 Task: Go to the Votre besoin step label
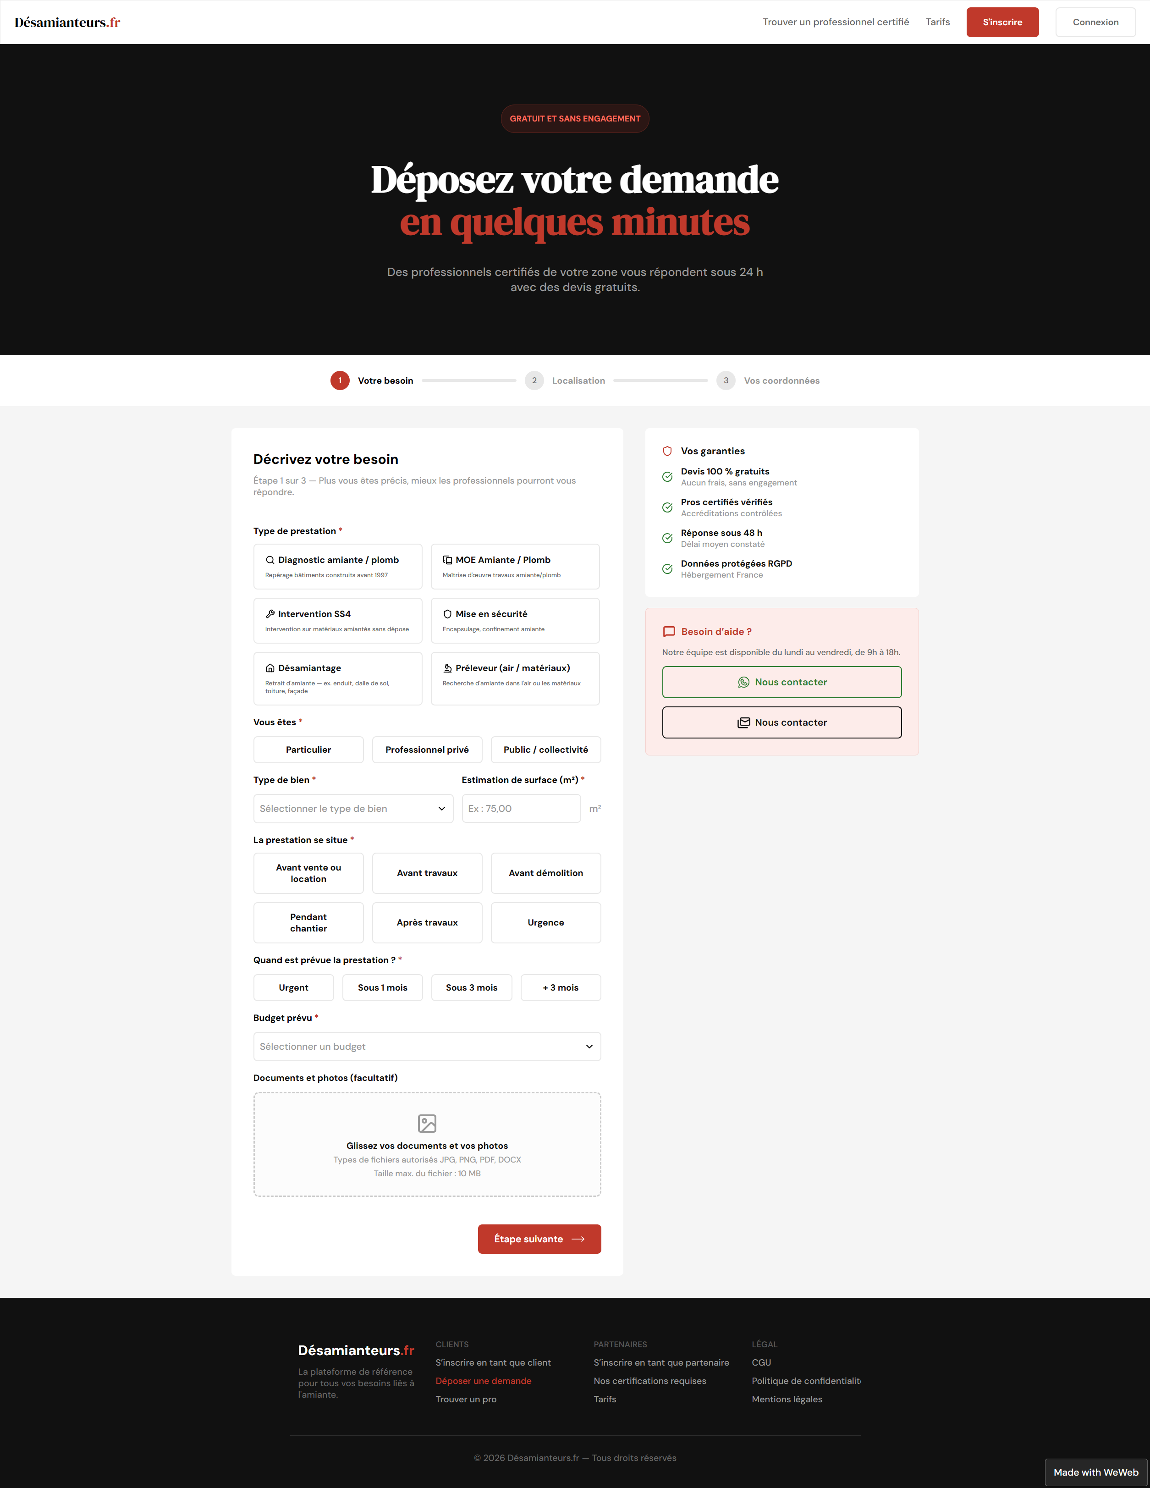(385, 381)
